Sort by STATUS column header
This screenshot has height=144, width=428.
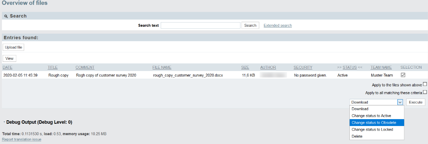pos(350,67)
